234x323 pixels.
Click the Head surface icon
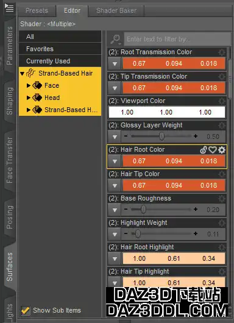[x=37, y=98]
